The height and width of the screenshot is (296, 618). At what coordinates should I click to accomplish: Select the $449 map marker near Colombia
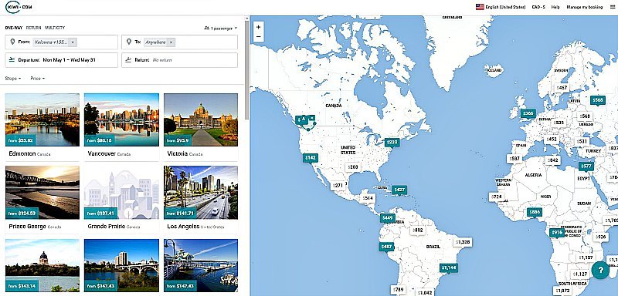(x=388, y=218)
